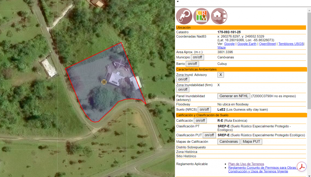This screenshot has height=177, width=311.
Task: Open the Canóvanas calificación map button
Action: 228,142
